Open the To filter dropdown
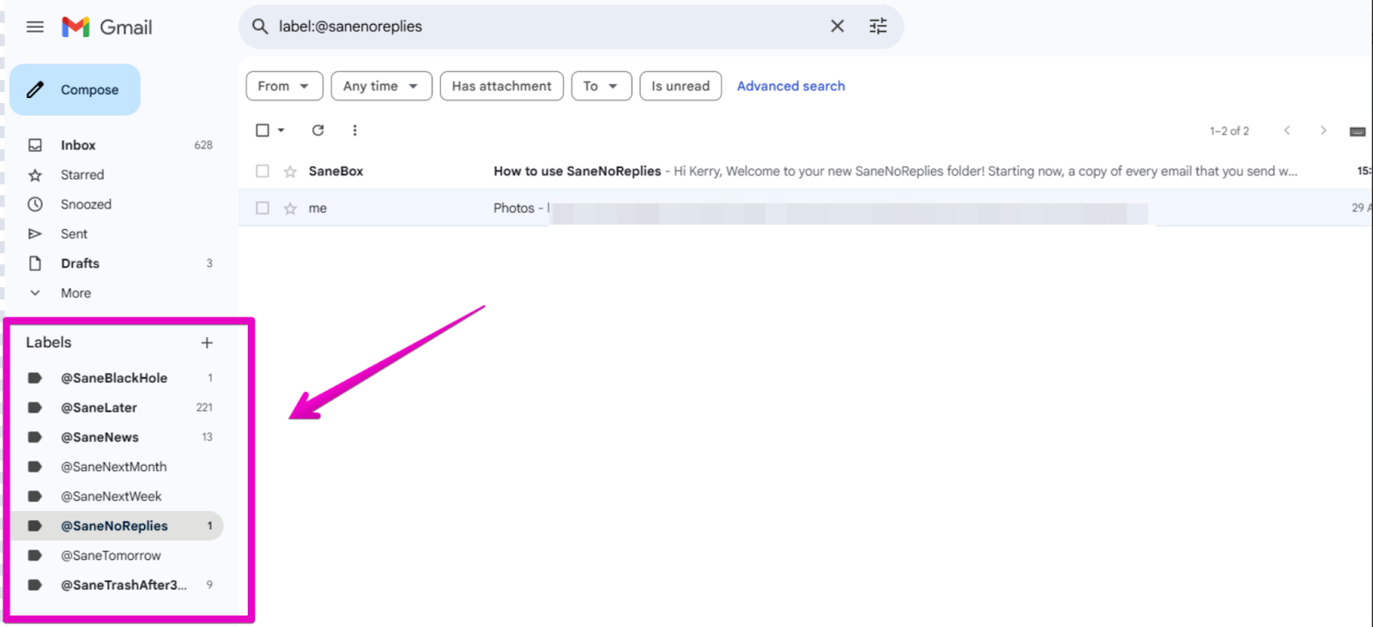 (x=601, y=86)
